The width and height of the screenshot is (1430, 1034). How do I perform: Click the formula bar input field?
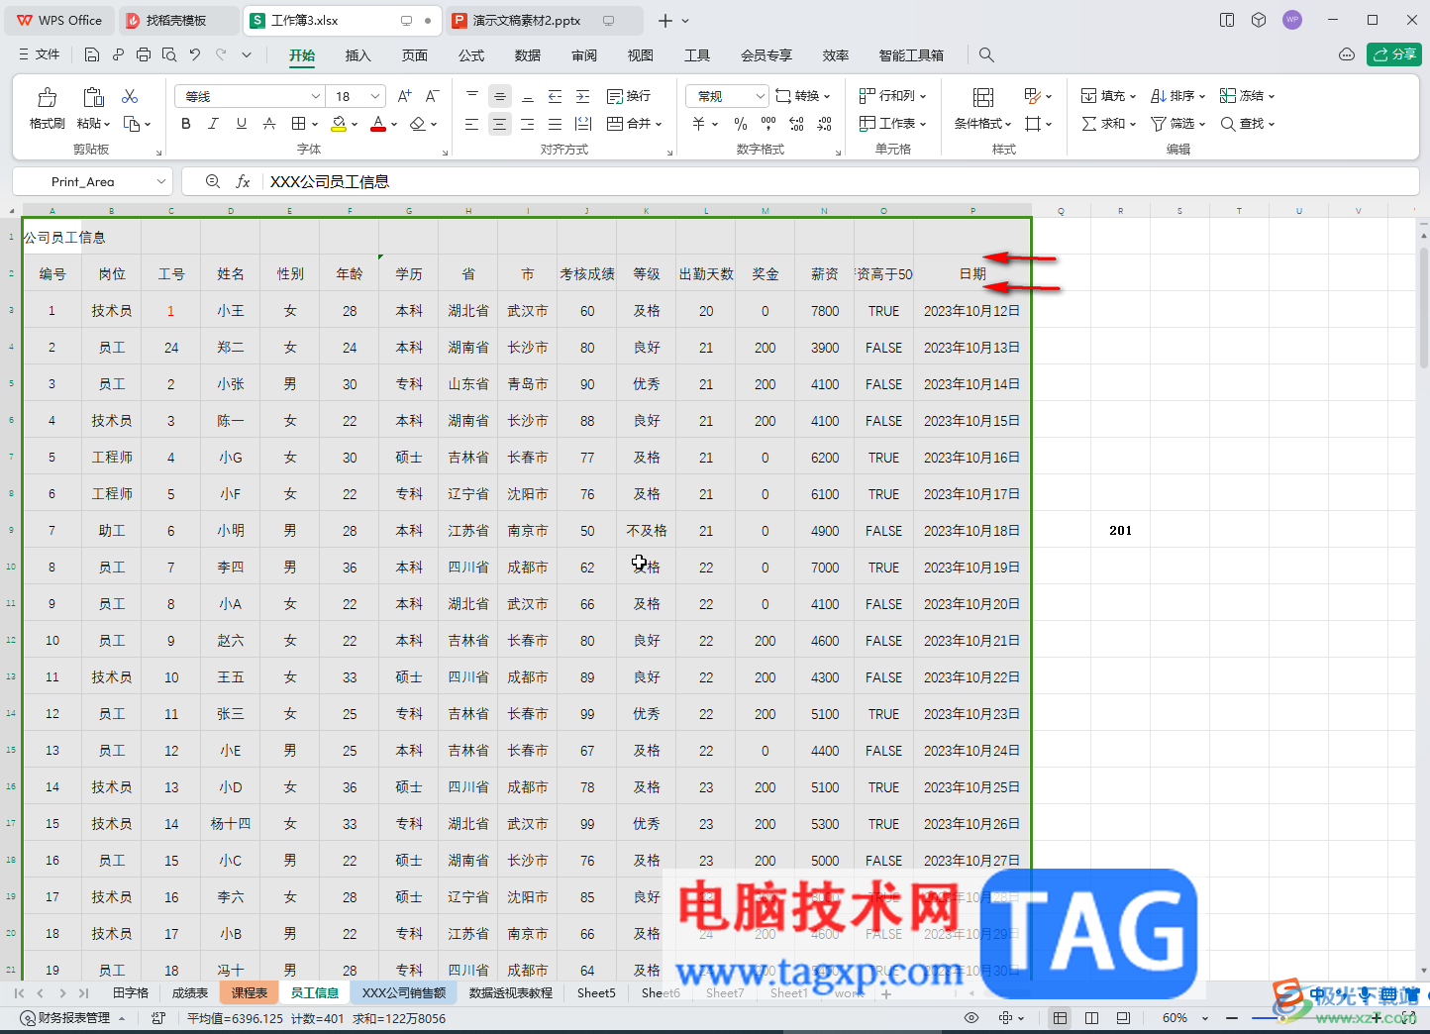pyautogui.click(x=840, y=181)
